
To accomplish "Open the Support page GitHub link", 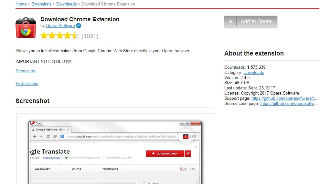I will click(x=285, y=98).
